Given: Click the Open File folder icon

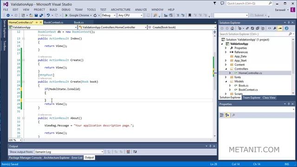Looking at the screenshot, I should coord(31,15).
